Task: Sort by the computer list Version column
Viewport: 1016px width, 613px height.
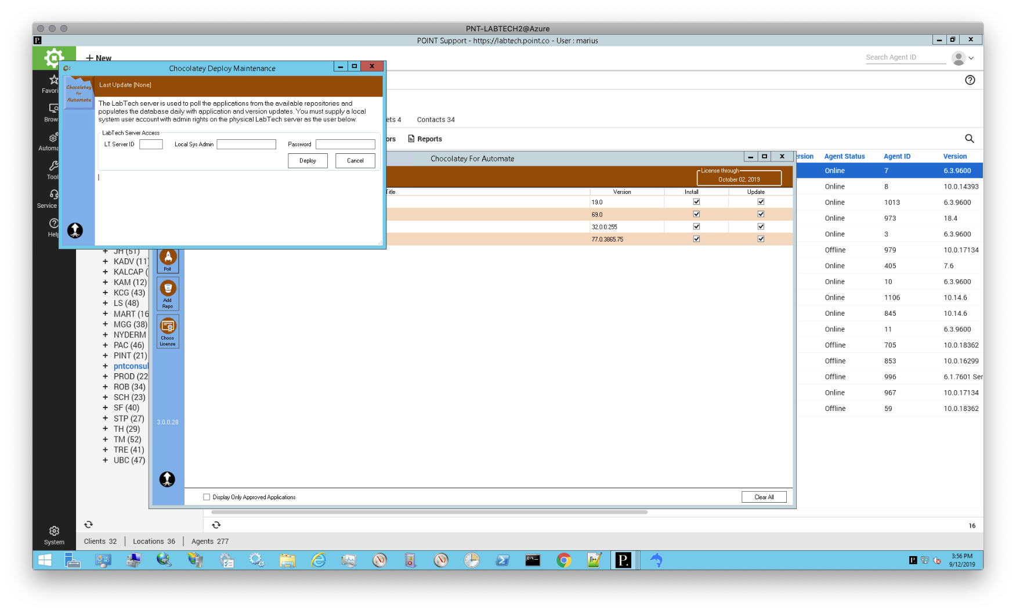Action: click(x=954, y=156)
